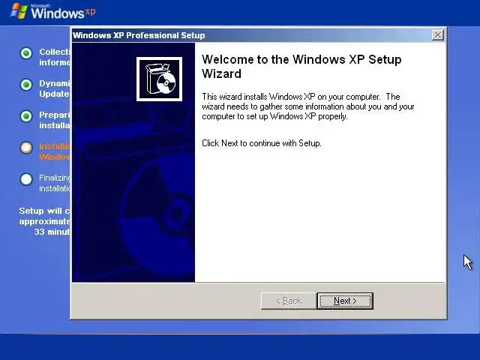Image resolution: width=480 pixels, height=360 pixels.
Task: Click the 'Click Next to continue with Setup.' text
Action: tap(262, 143)
